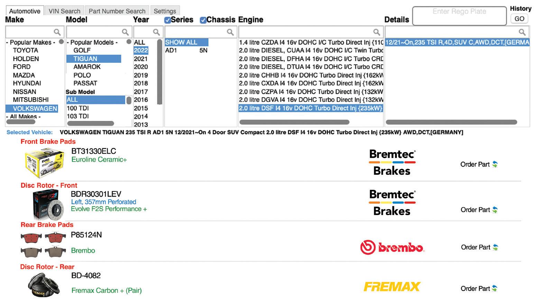This screenshot has width=535, height=300.
Task: Select POLO in the Model list
Action: coord(82,75)
